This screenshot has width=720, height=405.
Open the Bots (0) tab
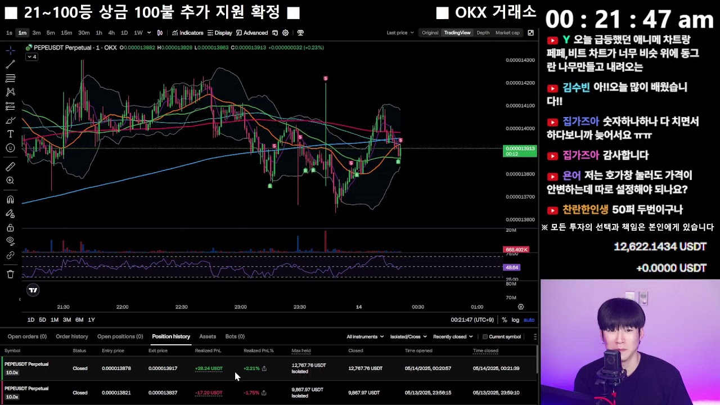pyautogui.click(x=235, y=336)
